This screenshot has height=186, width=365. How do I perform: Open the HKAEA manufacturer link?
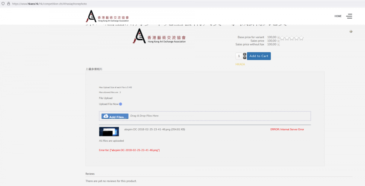pos(240,64)
